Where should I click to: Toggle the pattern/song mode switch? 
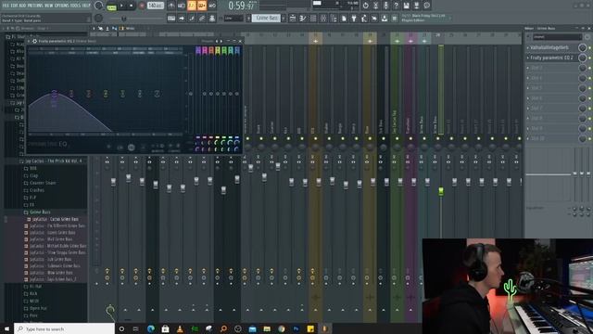click(111, 6)
